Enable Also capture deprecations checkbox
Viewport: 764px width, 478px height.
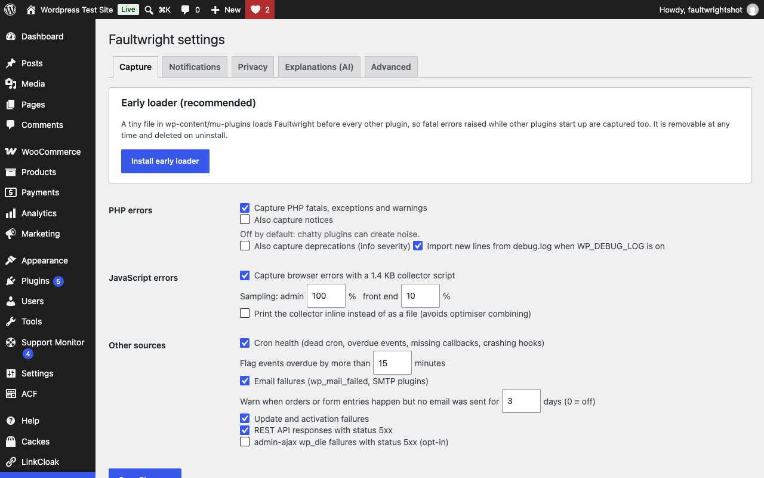point(245,246)
